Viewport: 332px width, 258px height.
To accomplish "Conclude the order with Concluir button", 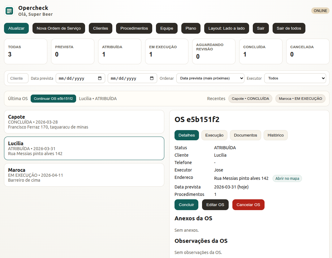I will pos(186,205).
